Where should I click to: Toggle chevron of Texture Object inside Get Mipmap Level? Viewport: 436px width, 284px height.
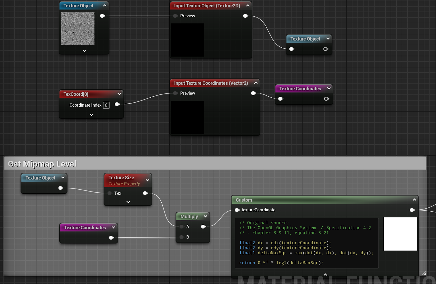(x=63, y=178)
